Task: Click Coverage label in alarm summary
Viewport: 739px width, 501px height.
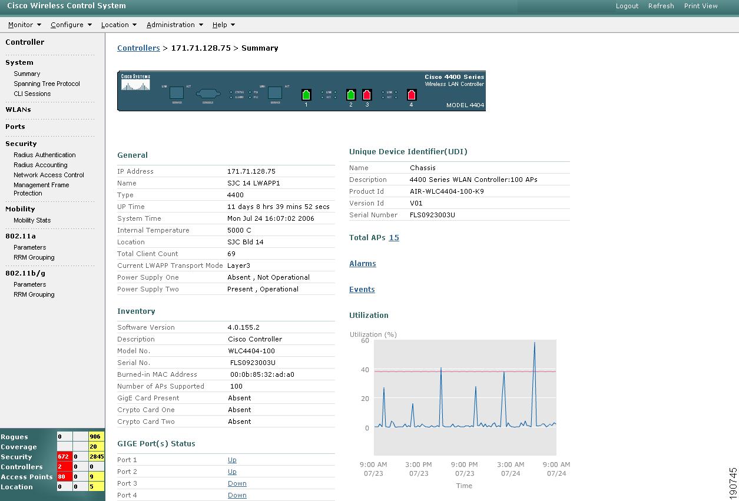Action: pos(19,447)
